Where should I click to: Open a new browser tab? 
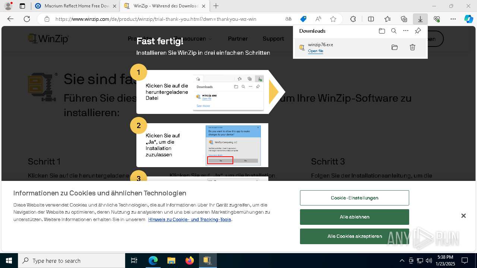click(x=216, y=6)
